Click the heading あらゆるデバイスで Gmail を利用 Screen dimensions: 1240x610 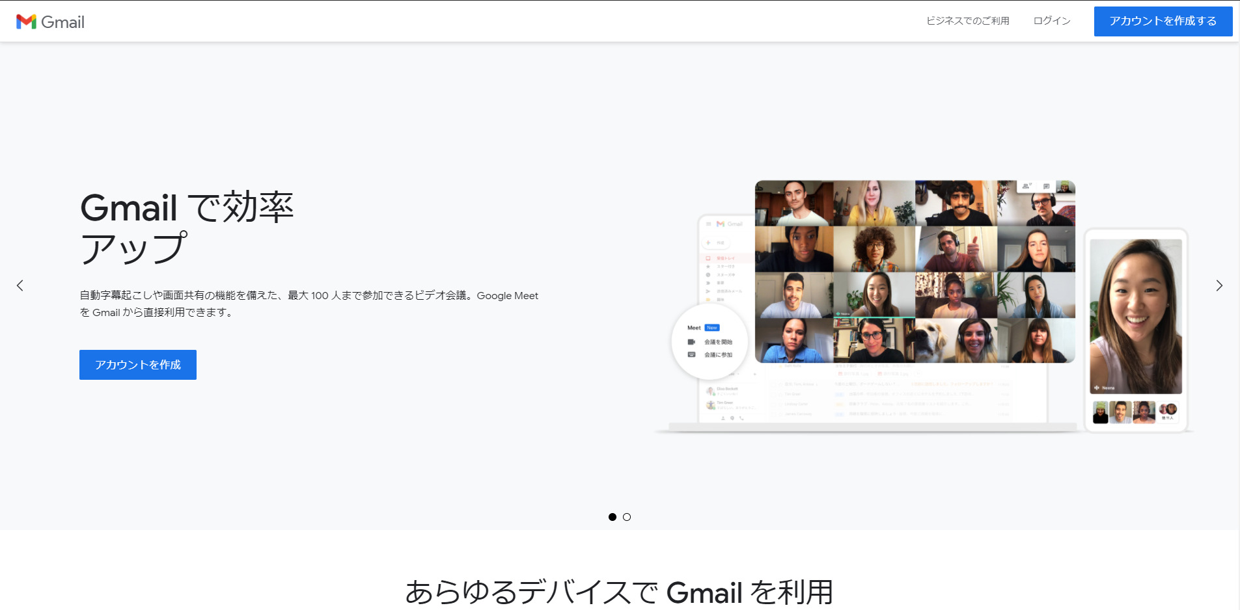[x=619, y=592]
